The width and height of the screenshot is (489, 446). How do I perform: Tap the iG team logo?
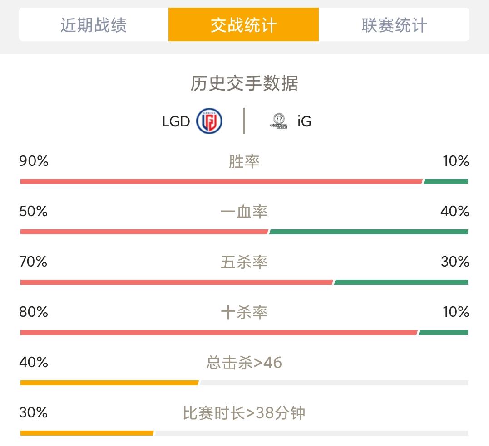(x=278, y=121)
